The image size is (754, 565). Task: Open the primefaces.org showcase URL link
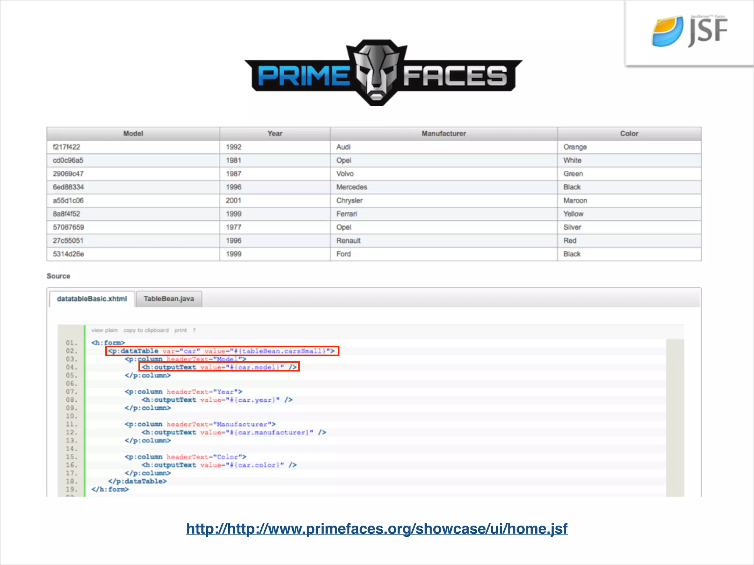377,529
